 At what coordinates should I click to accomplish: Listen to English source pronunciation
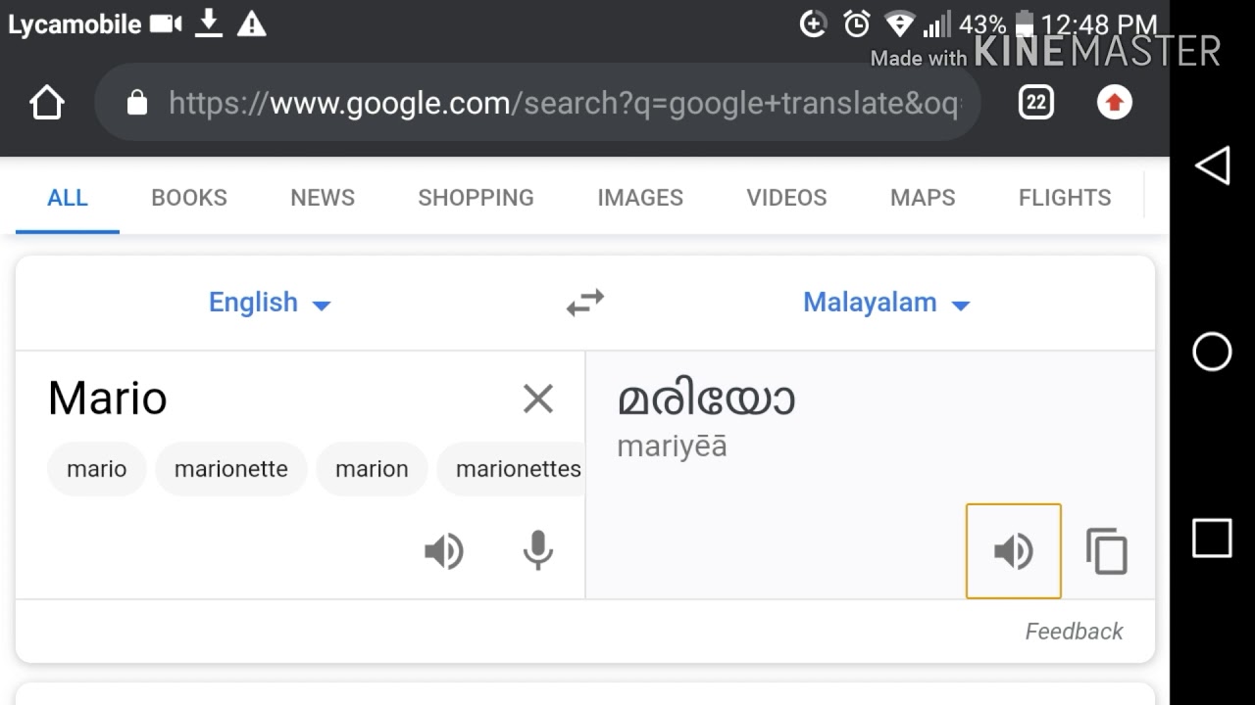pos(444,551)
